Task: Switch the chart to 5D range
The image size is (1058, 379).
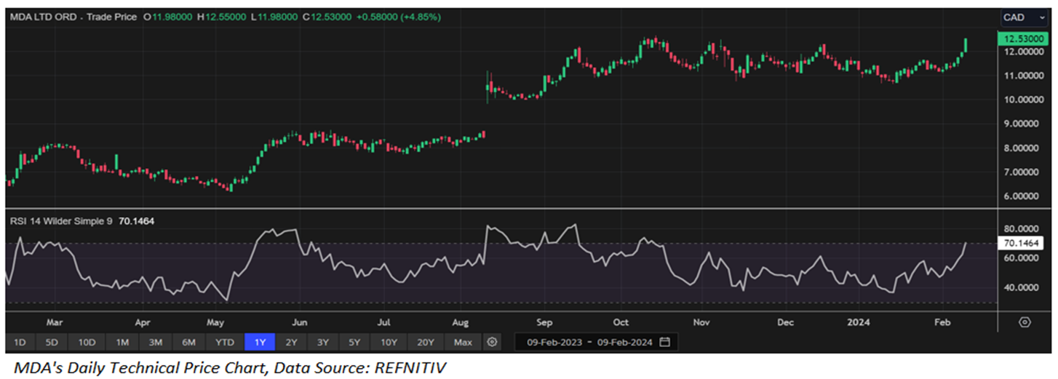Action: (x=52, y=342)
